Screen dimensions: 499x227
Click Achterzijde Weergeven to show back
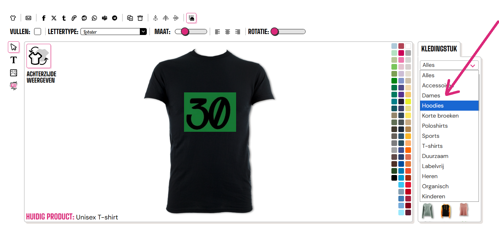click(39, 56)
